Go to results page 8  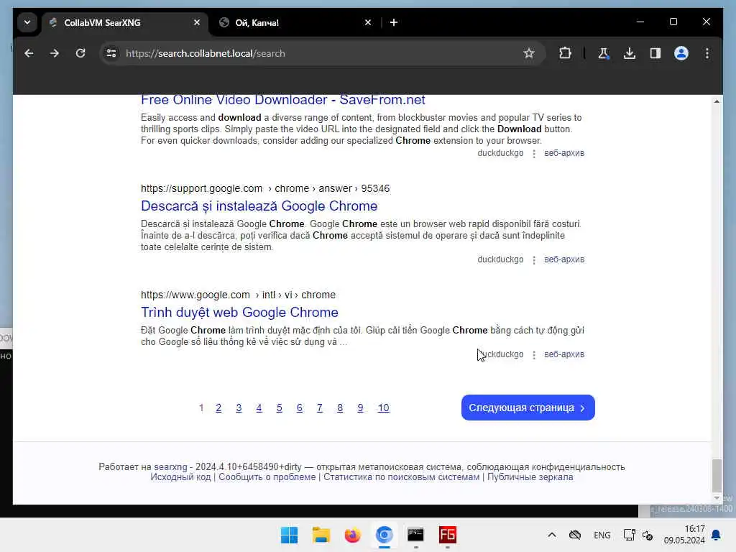point(340,408)
